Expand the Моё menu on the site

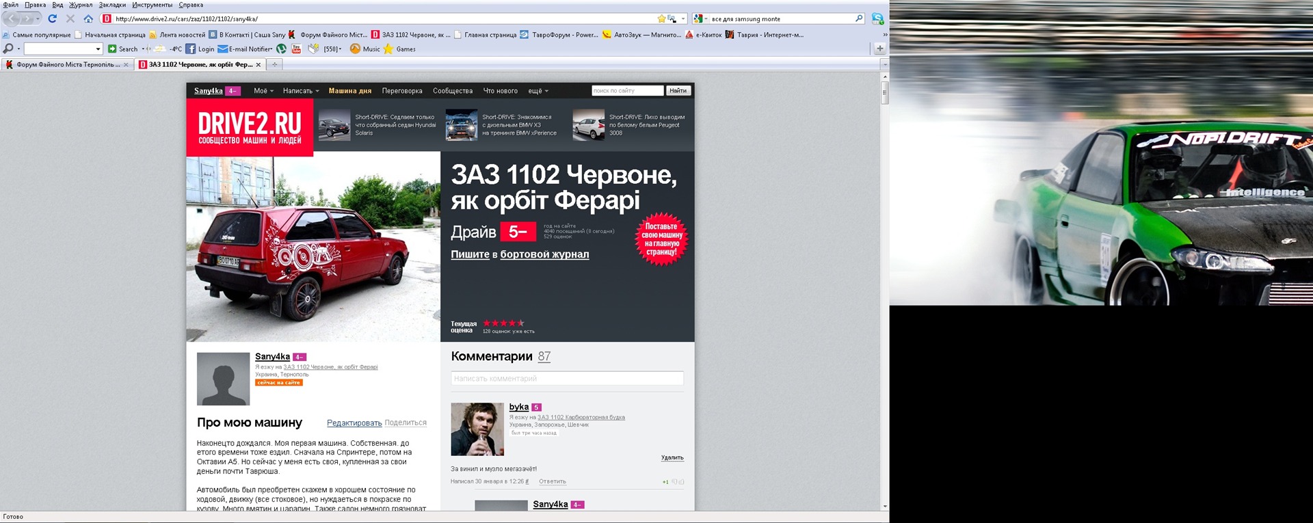263,91
